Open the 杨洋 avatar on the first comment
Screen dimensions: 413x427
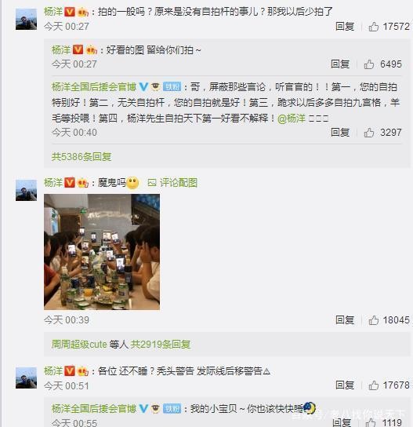[x=26, y=19]
